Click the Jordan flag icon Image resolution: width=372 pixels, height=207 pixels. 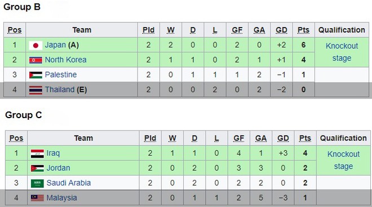pyautogui.click(x=37, y=168)
